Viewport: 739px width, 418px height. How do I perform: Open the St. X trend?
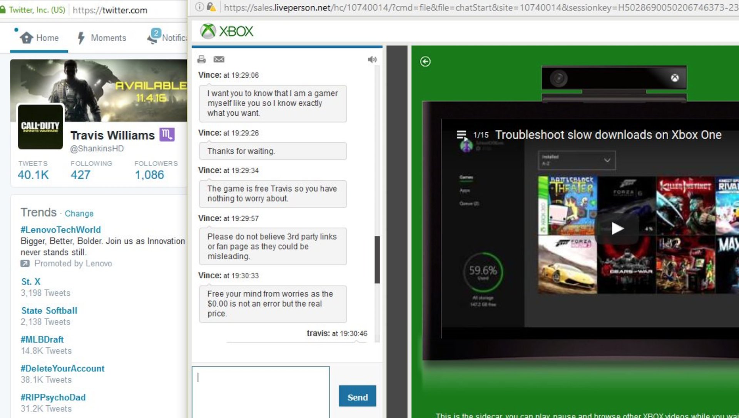[31, 281]
